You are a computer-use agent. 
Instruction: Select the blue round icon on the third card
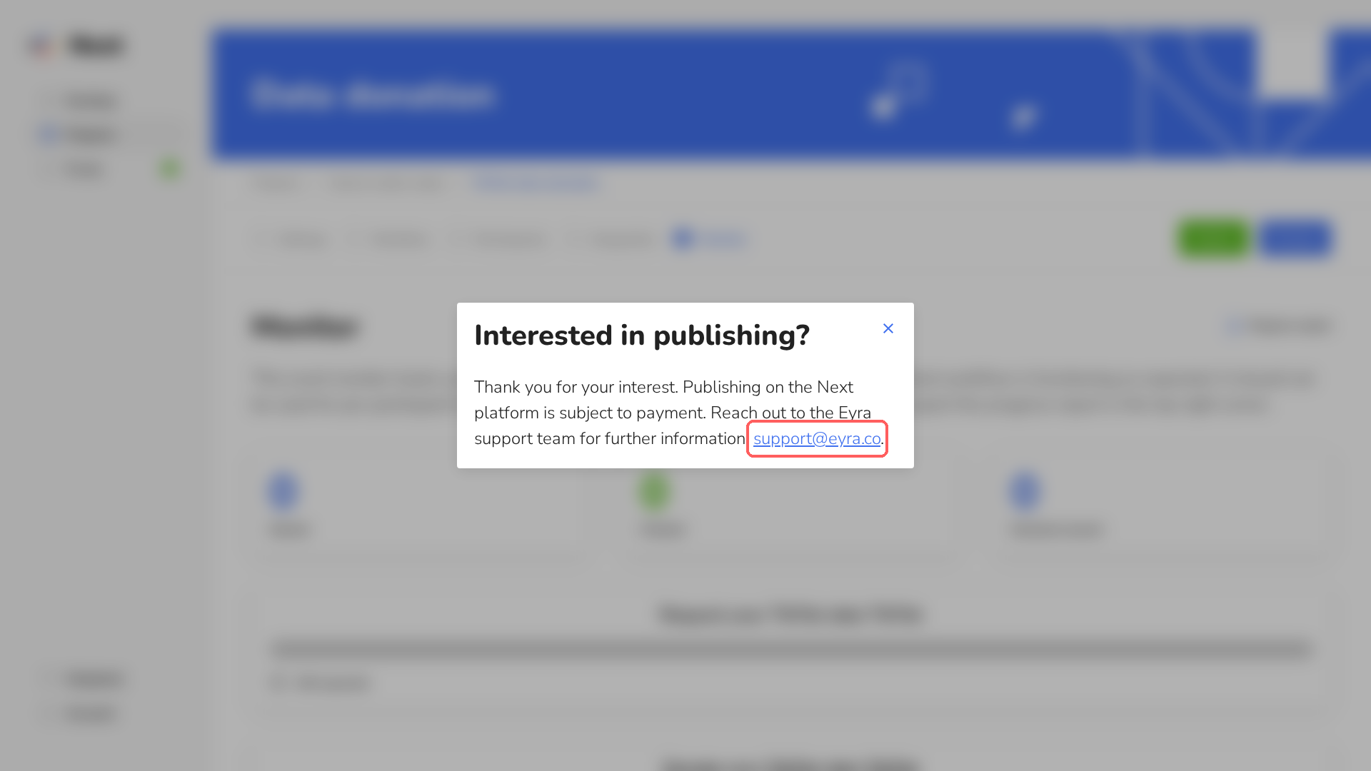[1025, 490]
